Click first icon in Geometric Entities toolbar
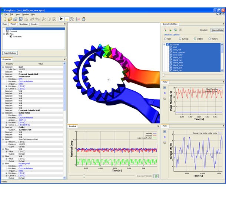Image resolution: width=226 pixels, height=222 pixels. coord(165,30)
